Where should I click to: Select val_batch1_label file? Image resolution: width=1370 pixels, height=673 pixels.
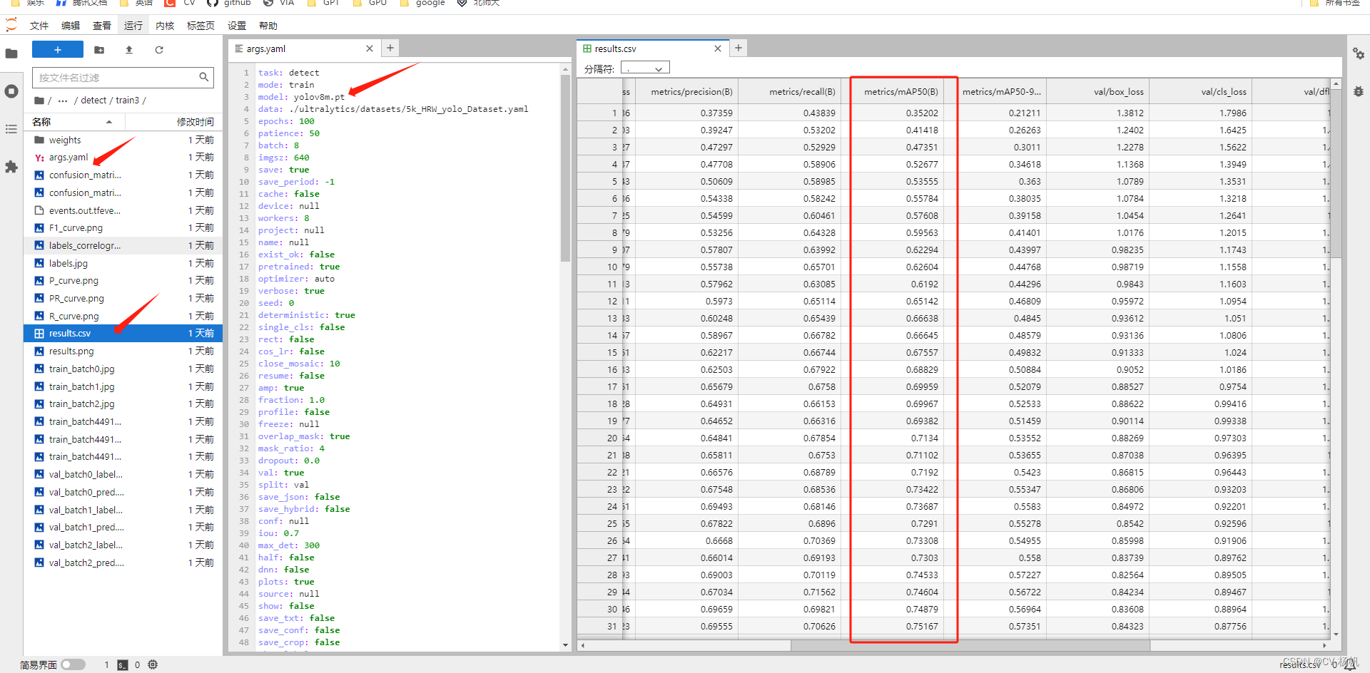pos(123,510)
